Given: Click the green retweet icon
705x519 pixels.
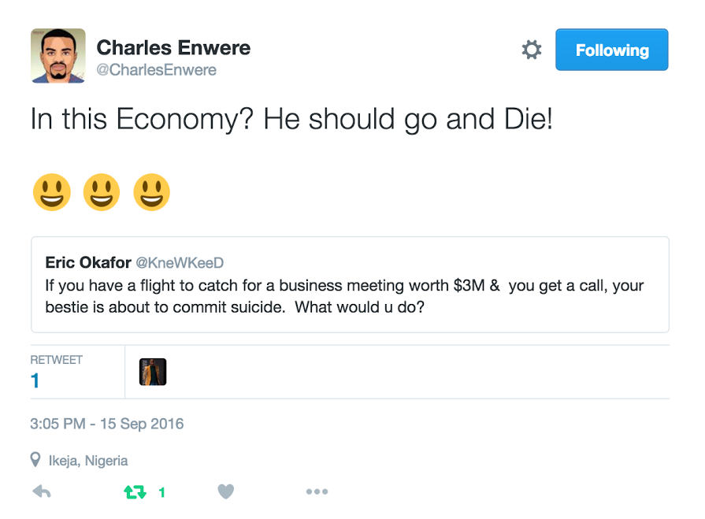Looking at the screenshot, I should click(x=135, y=492).
